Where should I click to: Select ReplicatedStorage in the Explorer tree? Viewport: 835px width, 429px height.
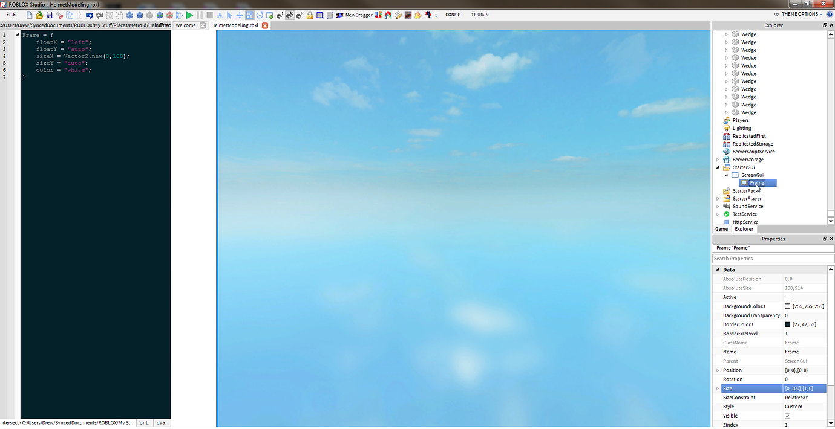(x=753, y=144)
